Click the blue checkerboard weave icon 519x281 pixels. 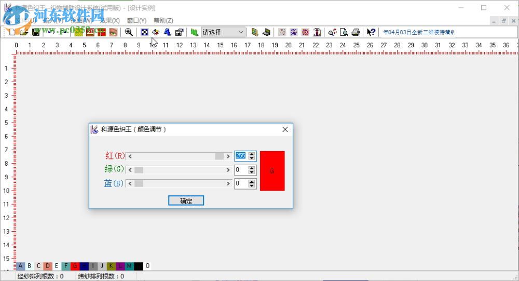click(144, 32)
